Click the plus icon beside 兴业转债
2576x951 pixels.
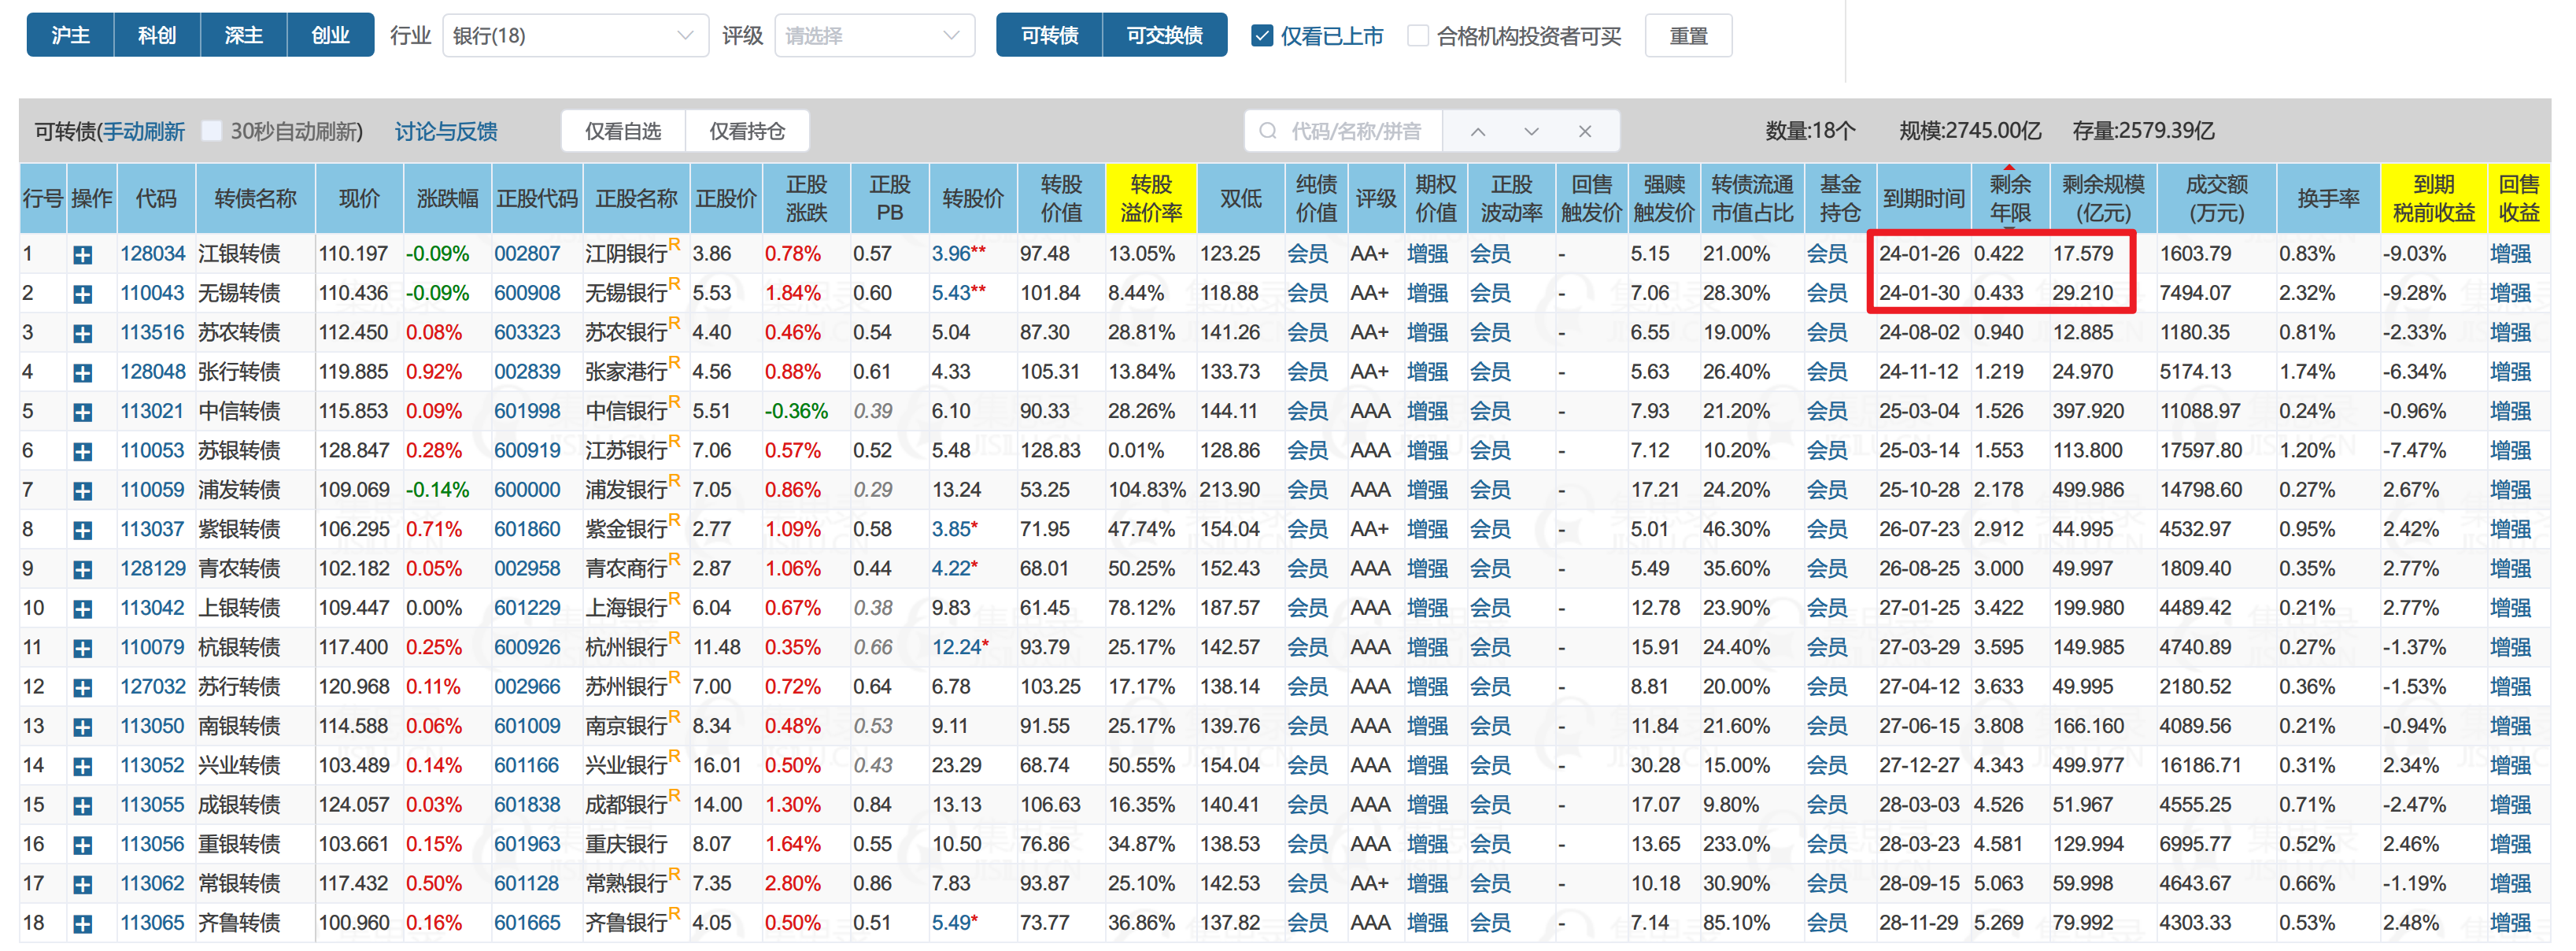pos(83,767)
